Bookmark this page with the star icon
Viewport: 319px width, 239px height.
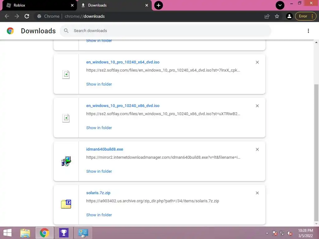coord(277,16)
